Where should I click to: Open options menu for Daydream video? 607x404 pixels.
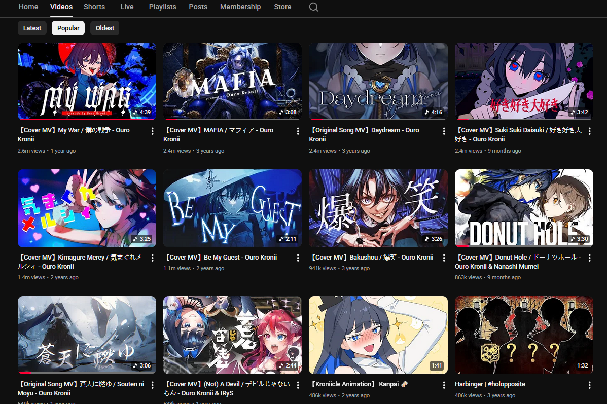444,131
